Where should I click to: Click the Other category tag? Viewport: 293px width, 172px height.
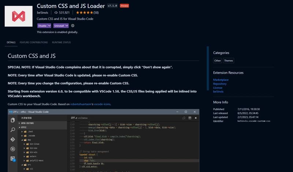(217, 60)
